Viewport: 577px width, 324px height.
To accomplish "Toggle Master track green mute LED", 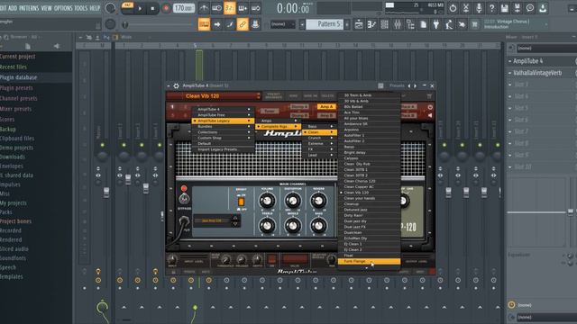I will 102,145.
